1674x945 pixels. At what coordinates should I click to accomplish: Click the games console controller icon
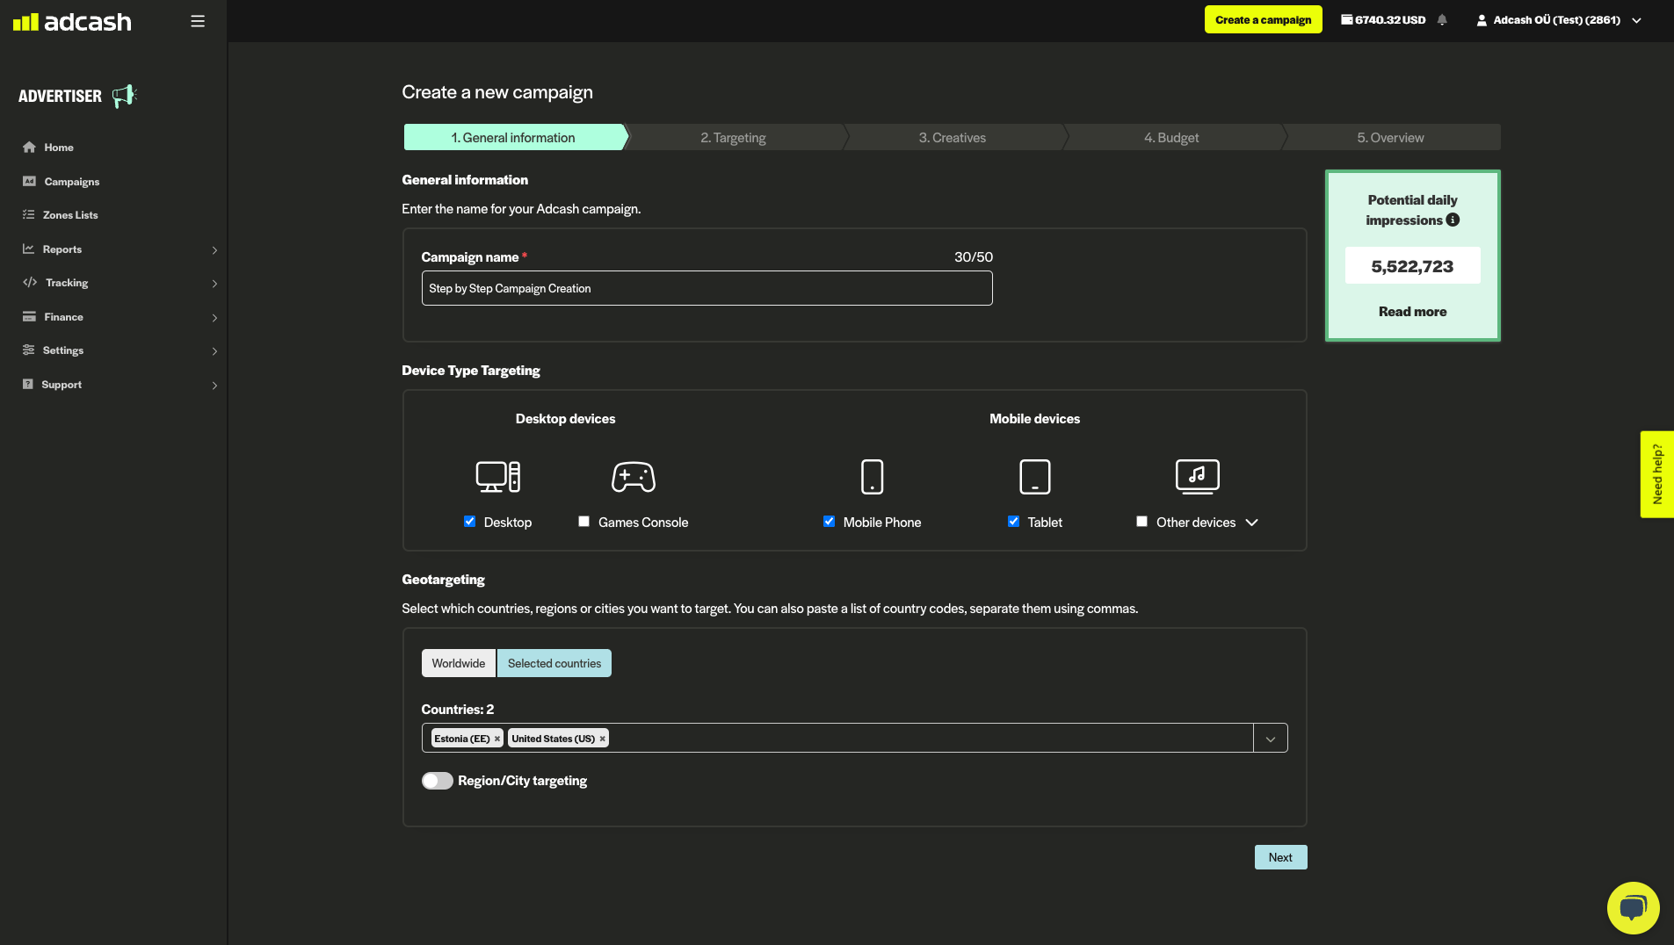633,477
